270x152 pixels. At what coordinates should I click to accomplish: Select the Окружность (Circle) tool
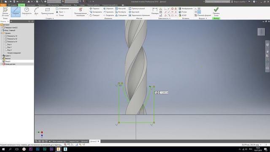27,11
